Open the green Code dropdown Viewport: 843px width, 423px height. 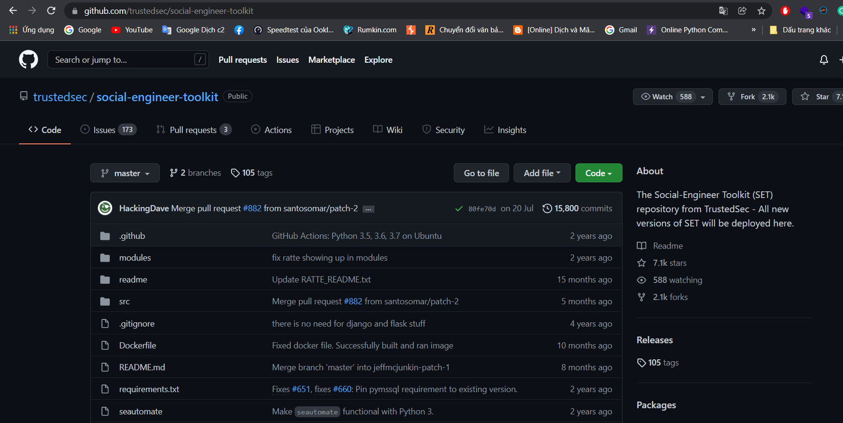(x=599, y=173)
